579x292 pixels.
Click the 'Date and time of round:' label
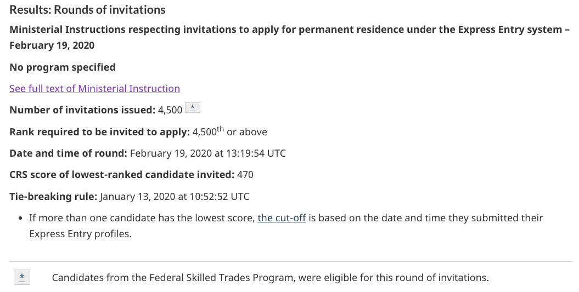(x=68, y=153)
